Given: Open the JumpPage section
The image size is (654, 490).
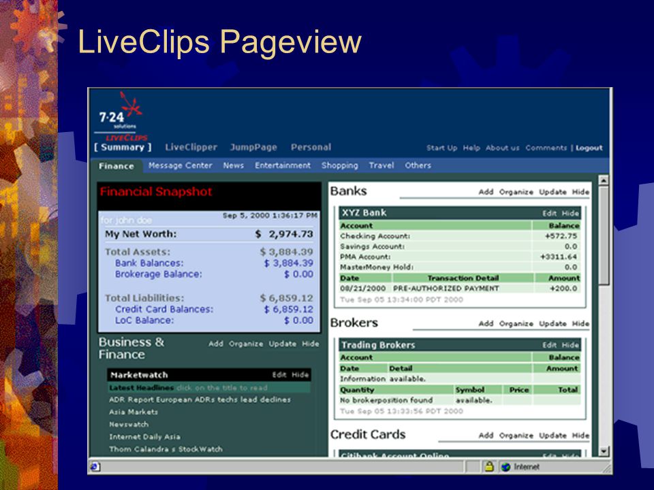Looking at the screenshot, I should click(x=253, y=147).
